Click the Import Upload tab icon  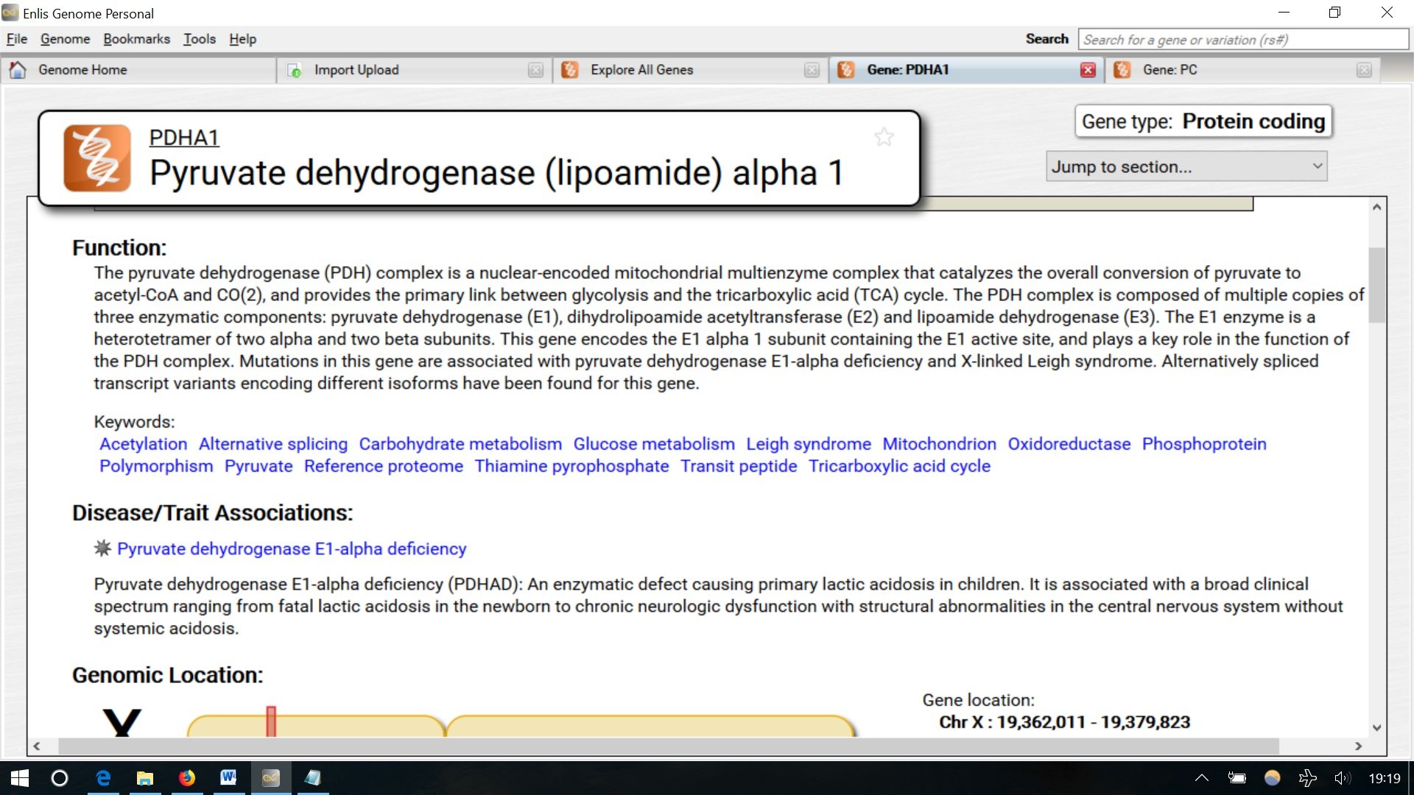(x=294, y=70)
